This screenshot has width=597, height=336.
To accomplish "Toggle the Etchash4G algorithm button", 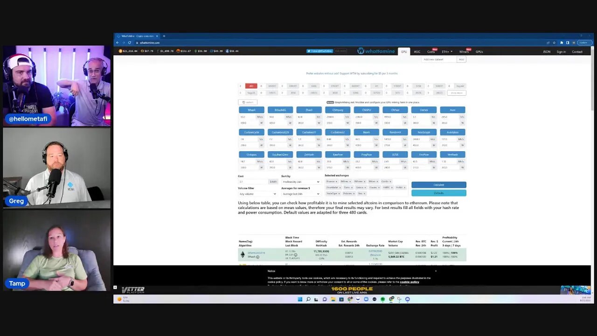I will click(x=280, y=110).
